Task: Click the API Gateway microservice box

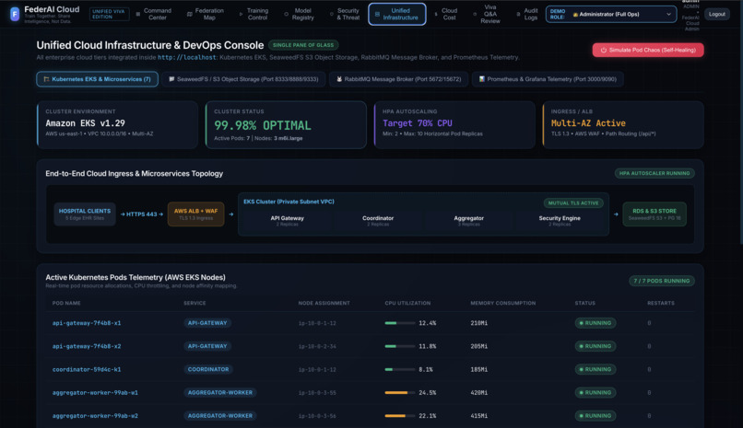Action: (x=288, y=220)
